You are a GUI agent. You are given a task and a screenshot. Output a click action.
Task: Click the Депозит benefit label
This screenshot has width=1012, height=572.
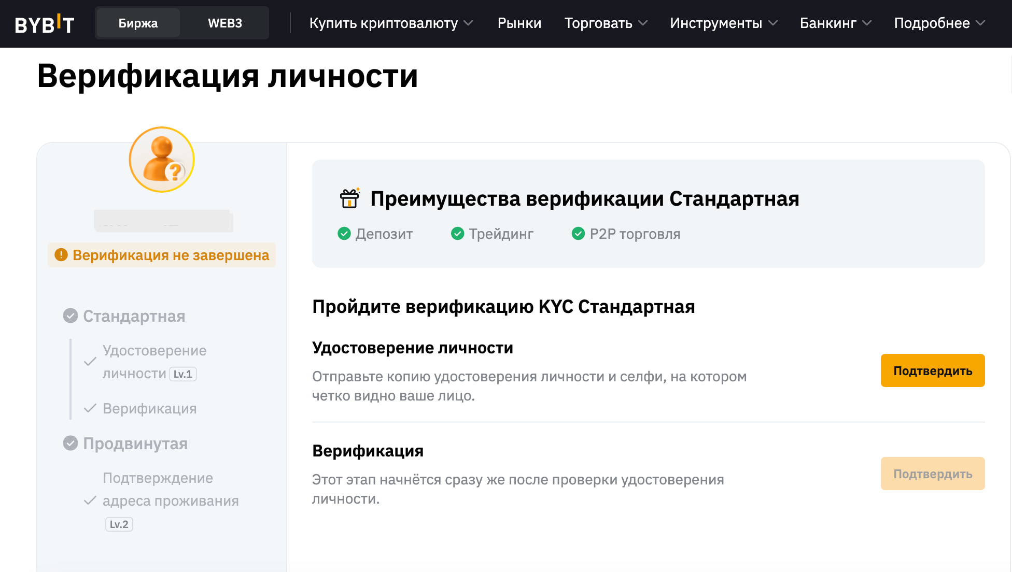point(384,234)
